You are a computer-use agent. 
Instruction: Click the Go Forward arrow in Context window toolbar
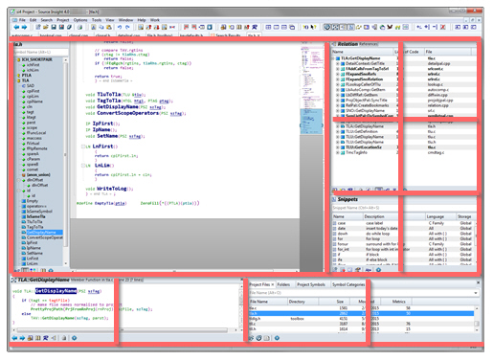click(22, 338)
